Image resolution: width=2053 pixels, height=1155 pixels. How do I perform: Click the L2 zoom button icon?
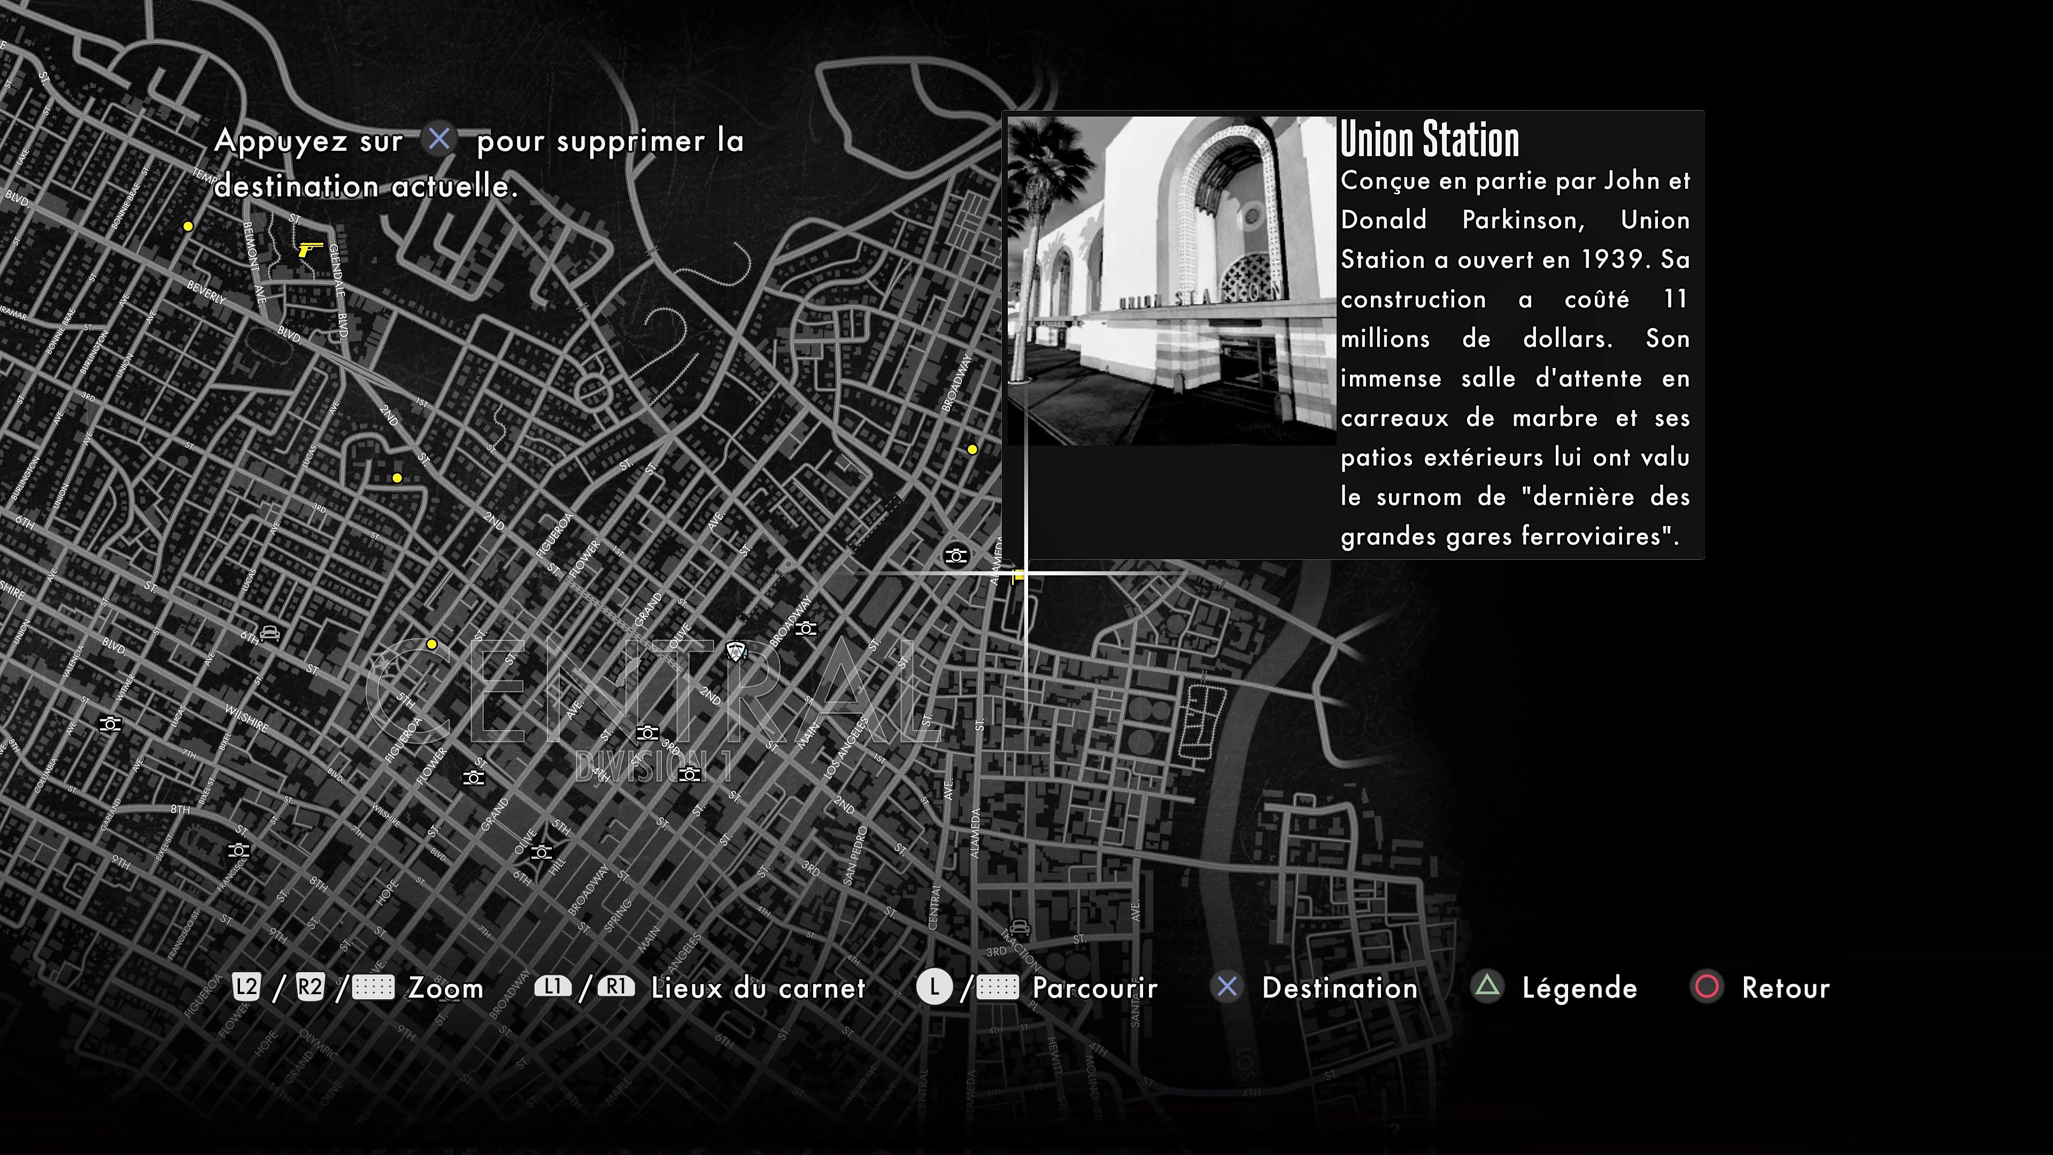point(246,988)
